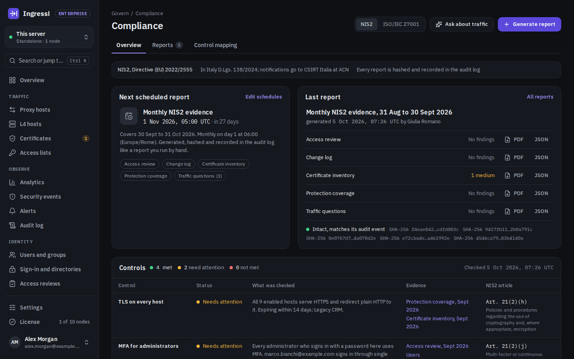Go to Certificates section
This screenshot has height=359, width=574.
[x=49, y=138]
